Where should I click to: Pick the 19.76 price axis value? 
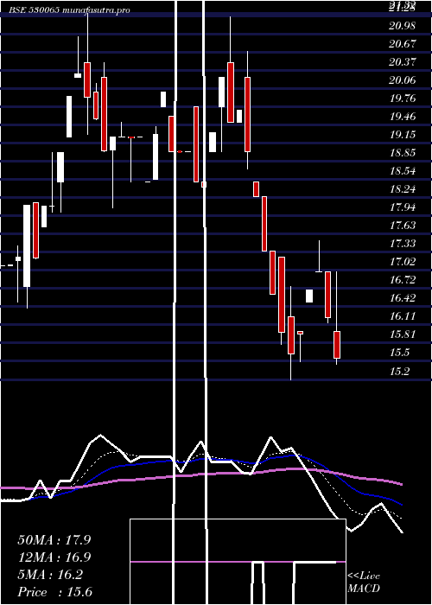click(403, 99)
